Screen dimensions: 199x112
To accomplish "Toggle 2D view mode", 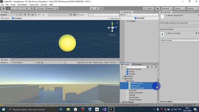I will pyautogui.click(x=20, y=15).
